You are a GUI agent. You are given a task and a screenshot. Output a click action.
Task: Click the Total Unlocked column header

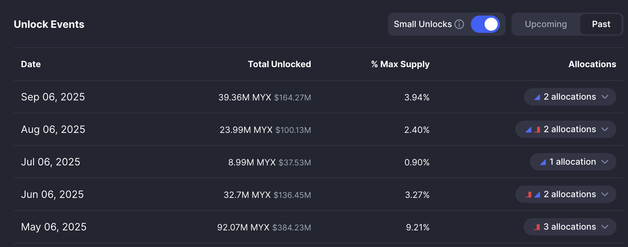tap(279, 64)
